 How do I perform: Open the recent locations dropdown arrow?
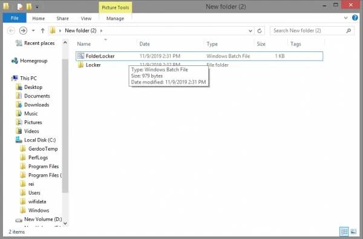pos(33,31)
